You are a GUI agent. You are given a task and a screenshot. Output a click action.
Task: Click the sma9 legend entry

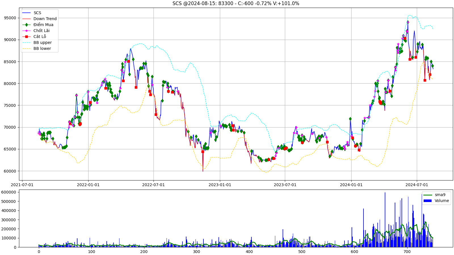pos(434,195)
